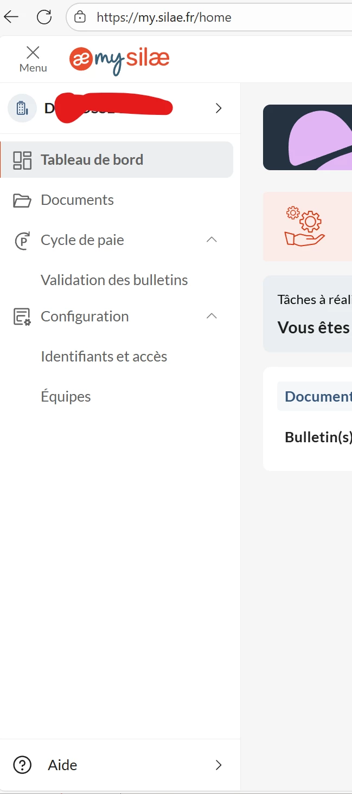
Task: Reload the page in the browser
Action: [x=44, y=17]
